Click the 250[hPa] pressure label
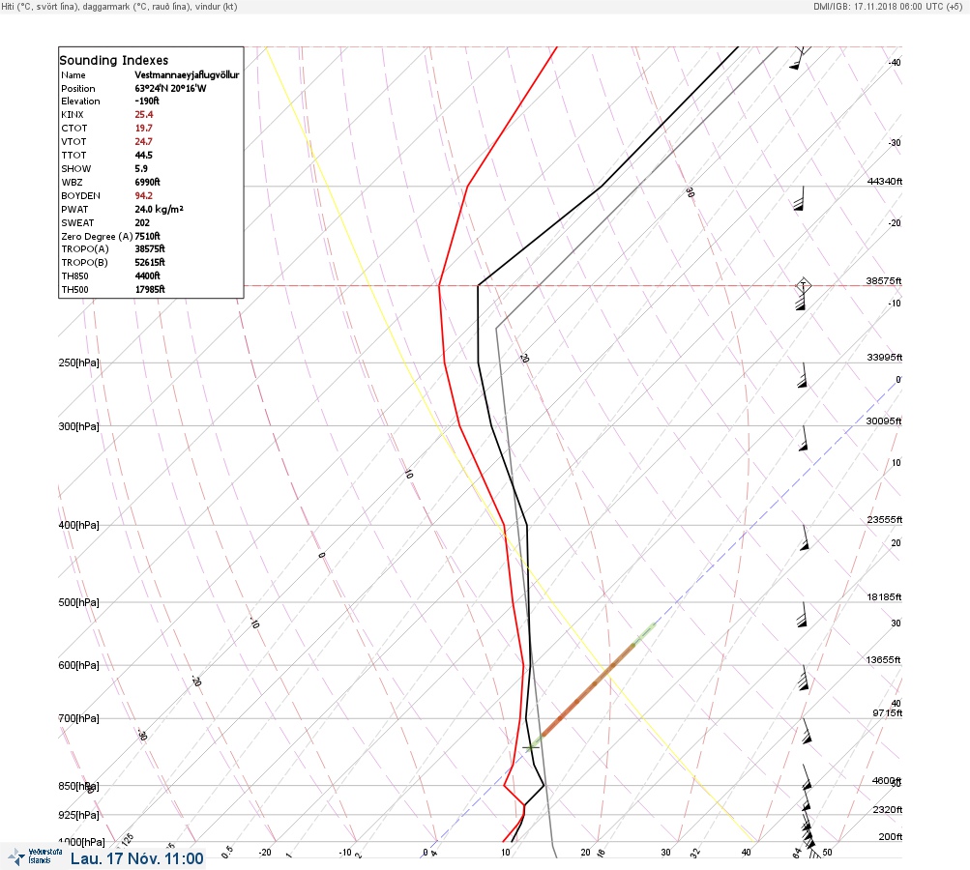The height and width of the screenshot is (870, 970). [78, 362]
